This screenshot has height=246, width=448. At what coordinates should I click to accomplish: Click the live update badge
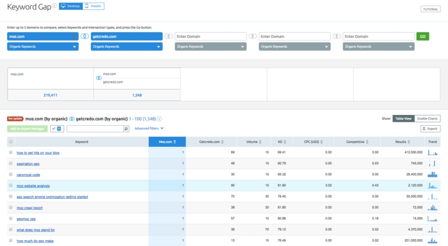15,118
